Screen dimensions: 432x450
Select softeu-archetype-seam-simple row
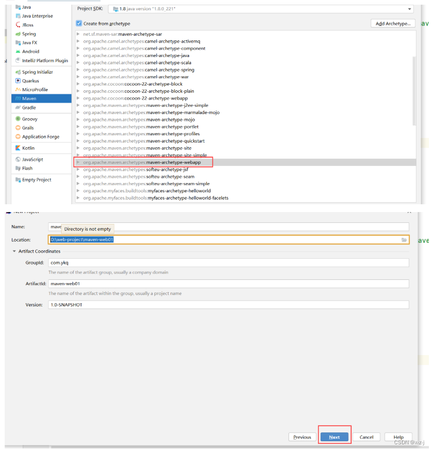pyautogui.click(x=246, y=184)
